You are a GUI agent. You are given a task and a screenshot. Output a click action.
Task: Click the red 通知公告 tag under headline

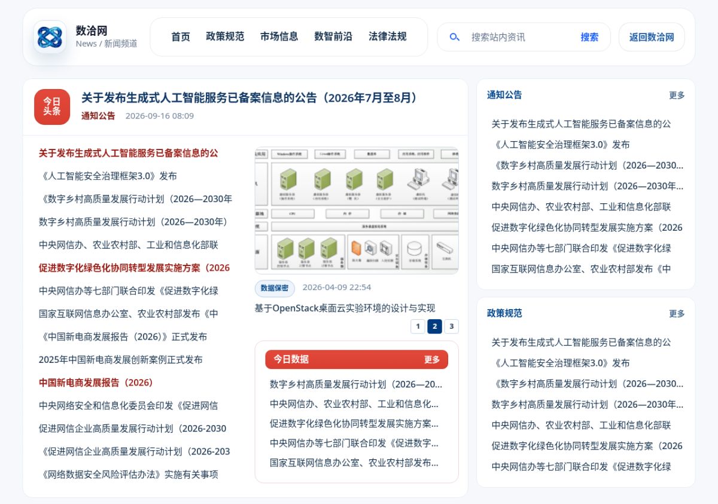(x=98, y=116)
